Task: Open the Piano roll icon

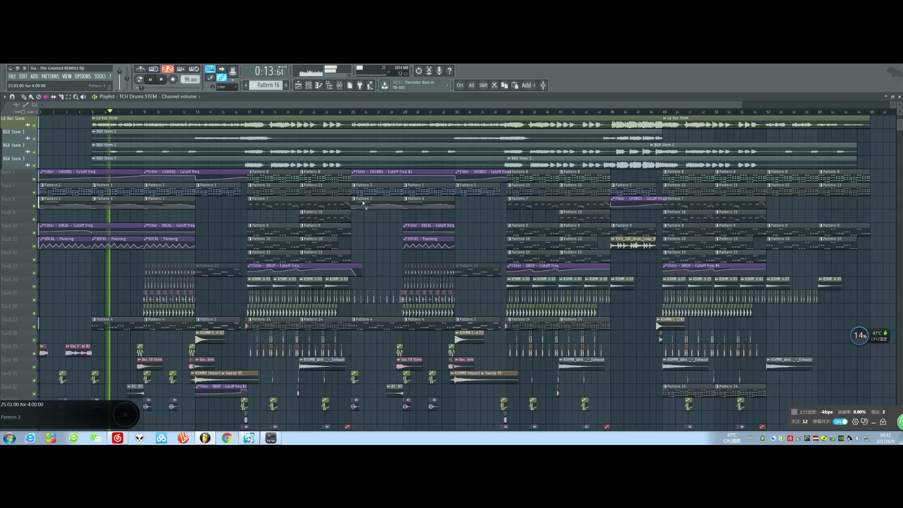Action: [319, 85]
